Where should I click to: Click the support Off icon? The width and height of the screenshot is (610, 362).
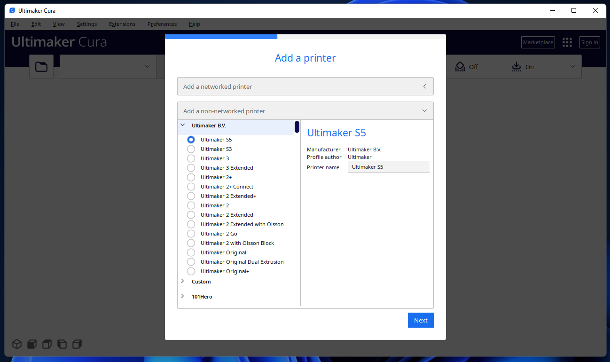coord(460,67)
